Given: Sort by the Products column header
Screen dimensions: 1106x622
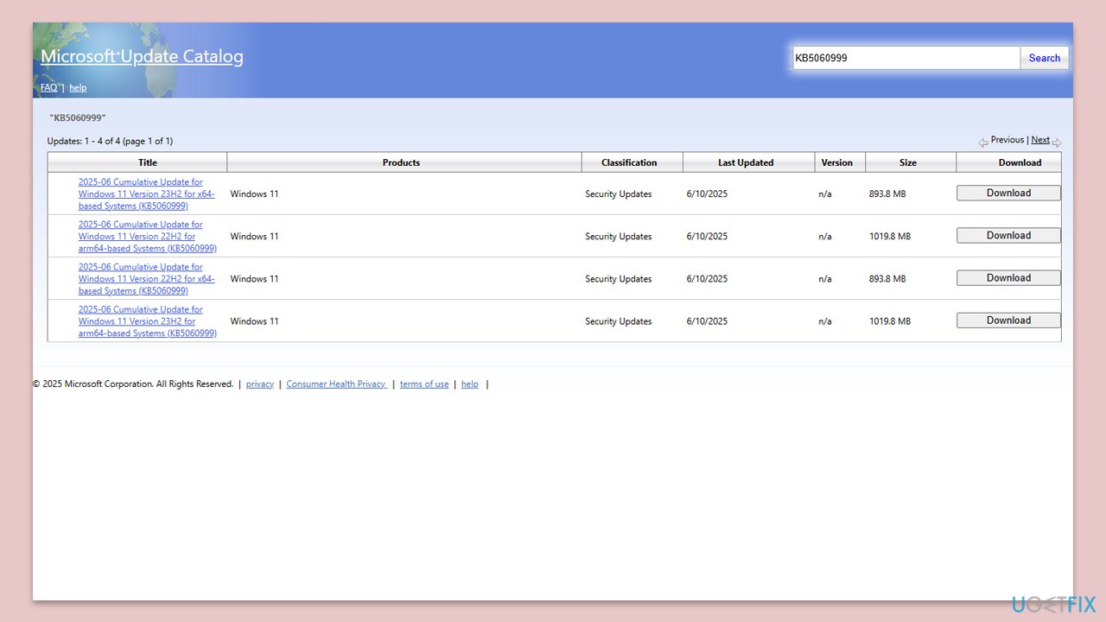Looking at the screenshot, I should [x=401, y=162].
